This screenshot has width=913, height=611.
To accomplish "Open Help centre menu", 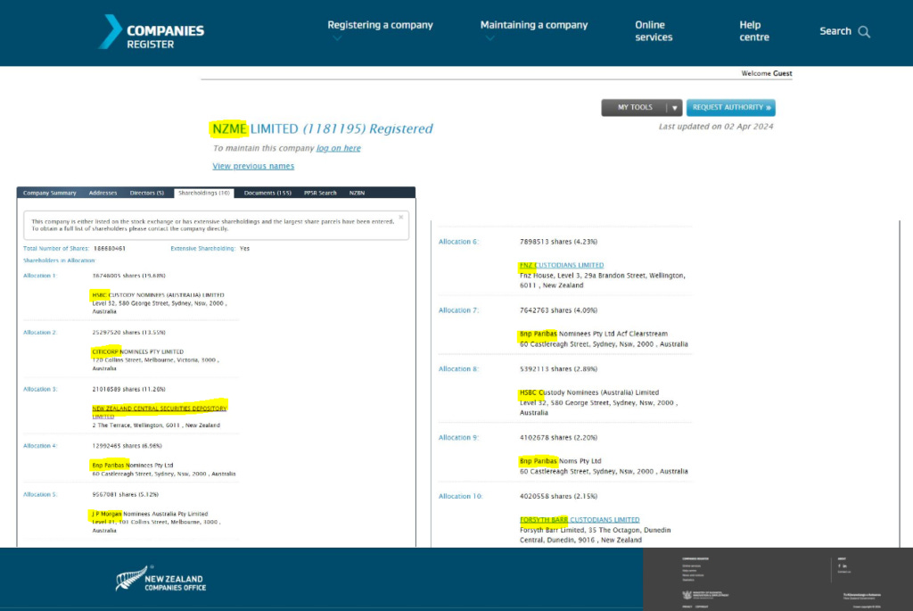I will [754, 31].
